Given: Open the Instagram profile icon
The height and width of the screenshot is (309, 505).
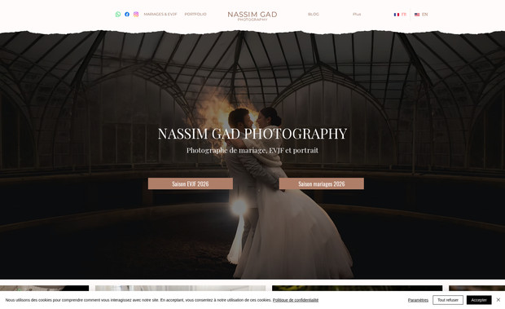Looking at the screenshot, I should (x=136, y=14).
